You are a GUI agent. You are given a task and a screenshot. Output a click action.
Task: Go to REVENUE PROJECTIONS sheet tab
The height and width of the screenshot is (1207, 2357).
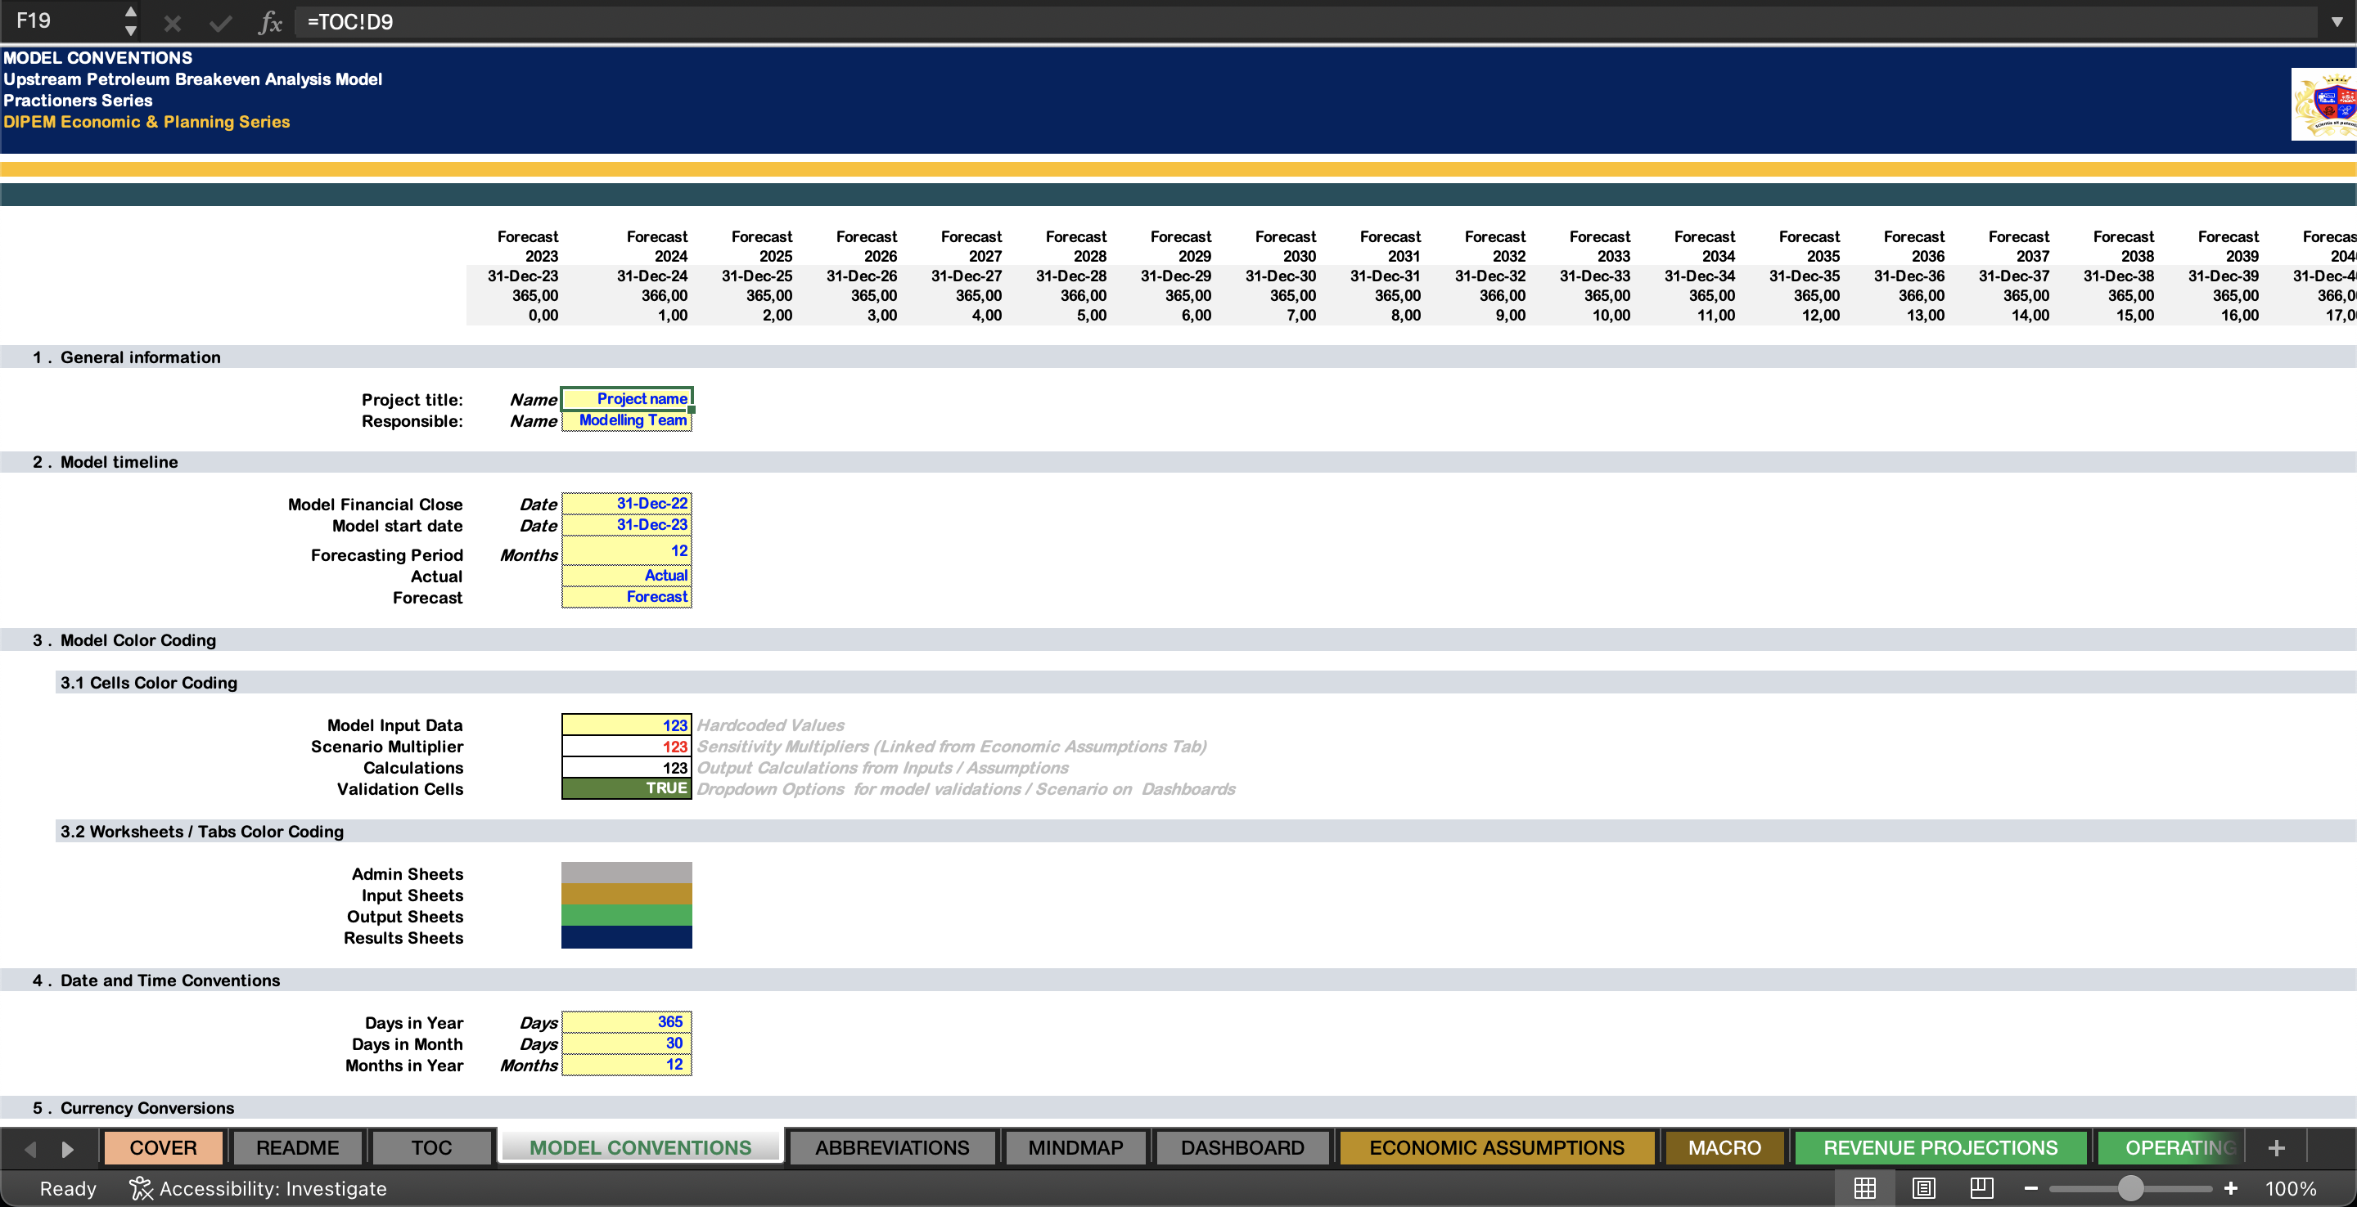(1940, 1147)
